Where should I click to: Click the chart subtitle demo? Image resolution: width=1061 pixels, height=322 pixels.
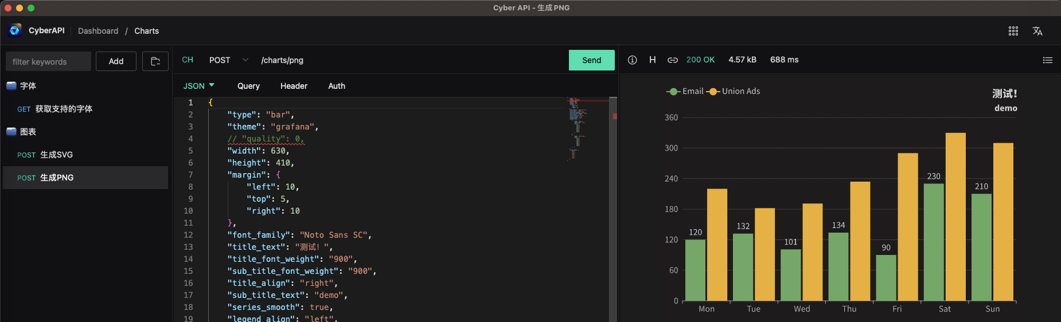click(1006, 108)
